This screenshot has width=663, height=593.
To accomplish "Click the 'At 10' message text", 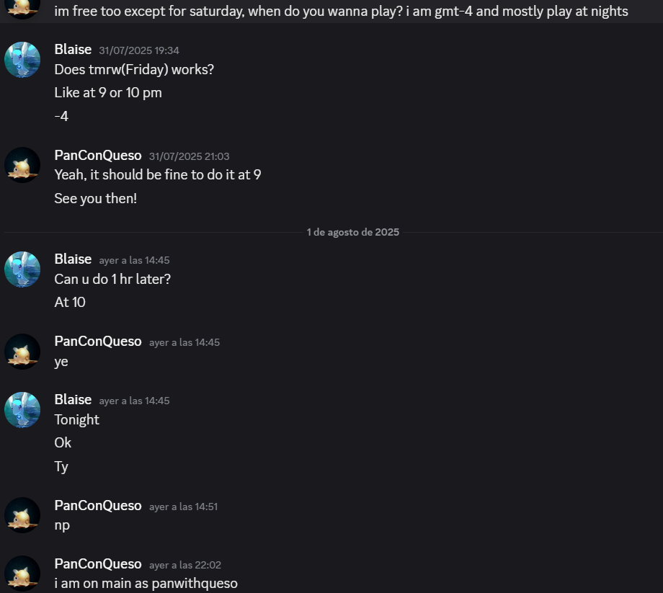I will pos(70,302).
